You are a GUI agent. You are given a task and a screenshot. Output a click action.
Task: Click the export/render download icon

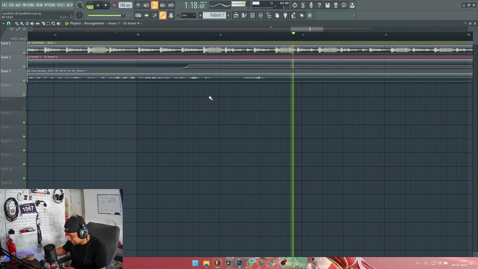[352, 5]
